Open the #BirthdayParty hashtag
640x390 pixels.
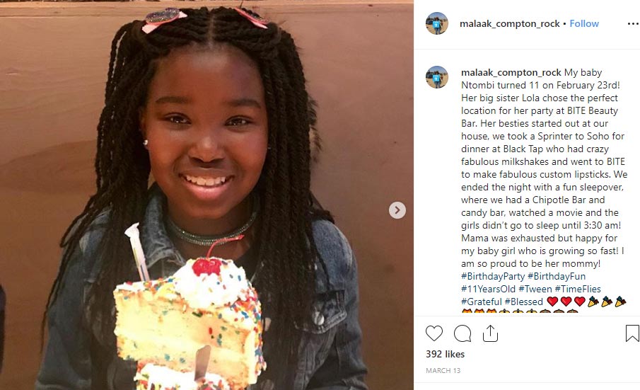coord(493,276)
